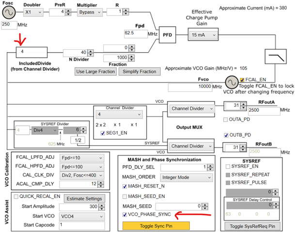
Task: Open the Channel Divider value 4 dropdown
Action: [119, 115]
